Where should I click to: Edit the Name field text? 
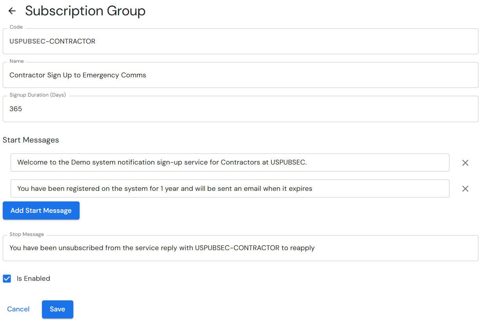point(240,75)
